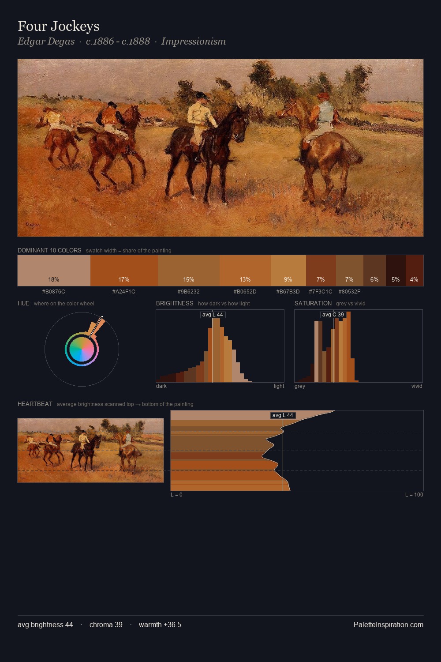Click the 'vivid' axis label under saturation
The width and height of the screenshot is (441, 662).
pos(417,386)
